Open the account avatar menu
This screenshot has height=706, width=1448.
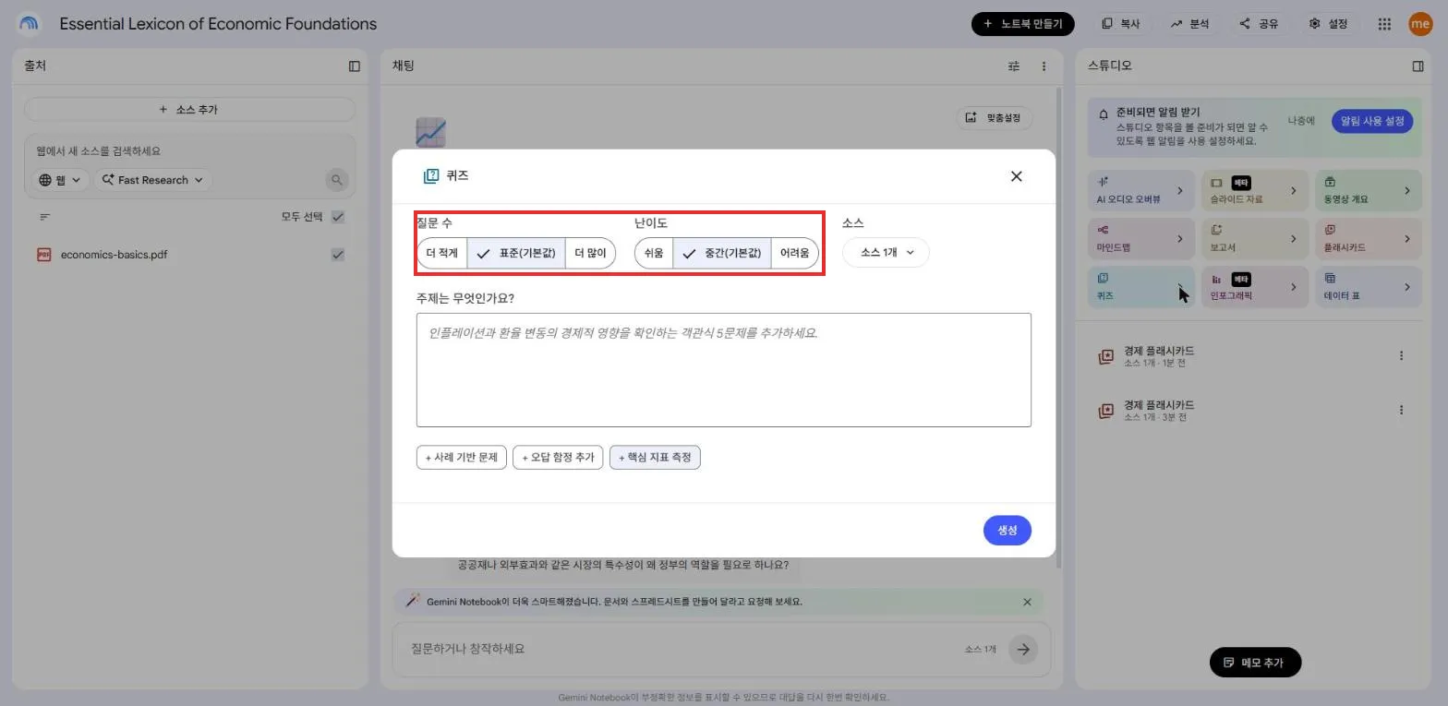(x=1420, y=24)
